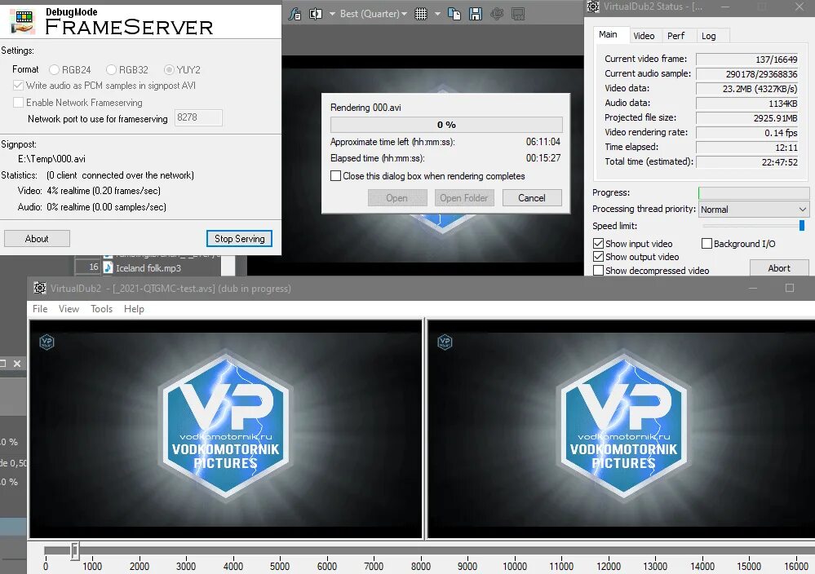Screen dimensions: 815x574
Task: Select the RGB32 format radio button
Action: click(111, 69)
